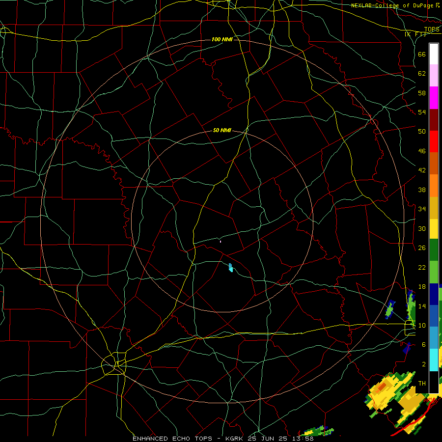Click the "100 NMI" range ring label

pos(222,39)
